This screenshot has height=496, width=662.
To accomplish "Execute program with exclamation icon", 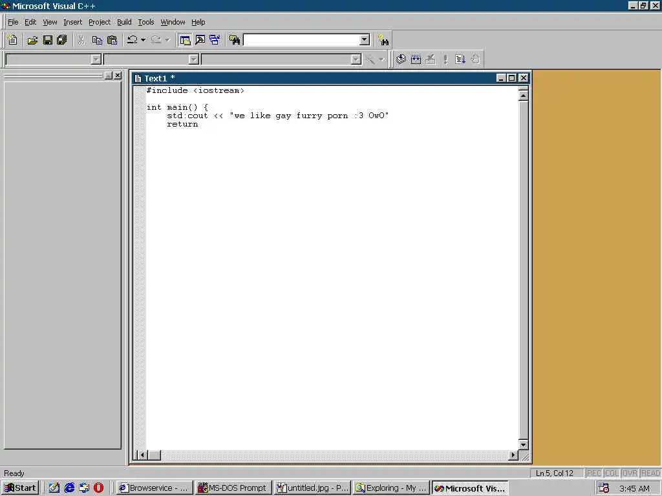I will click(445, 59).
